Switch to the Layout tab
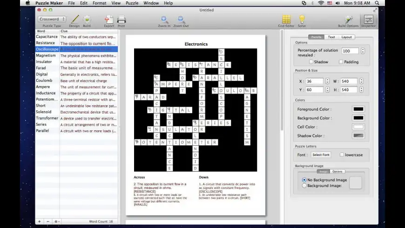The width and height of the screenshot is (405, 228). pyautogui.click(x=346, y=37)
